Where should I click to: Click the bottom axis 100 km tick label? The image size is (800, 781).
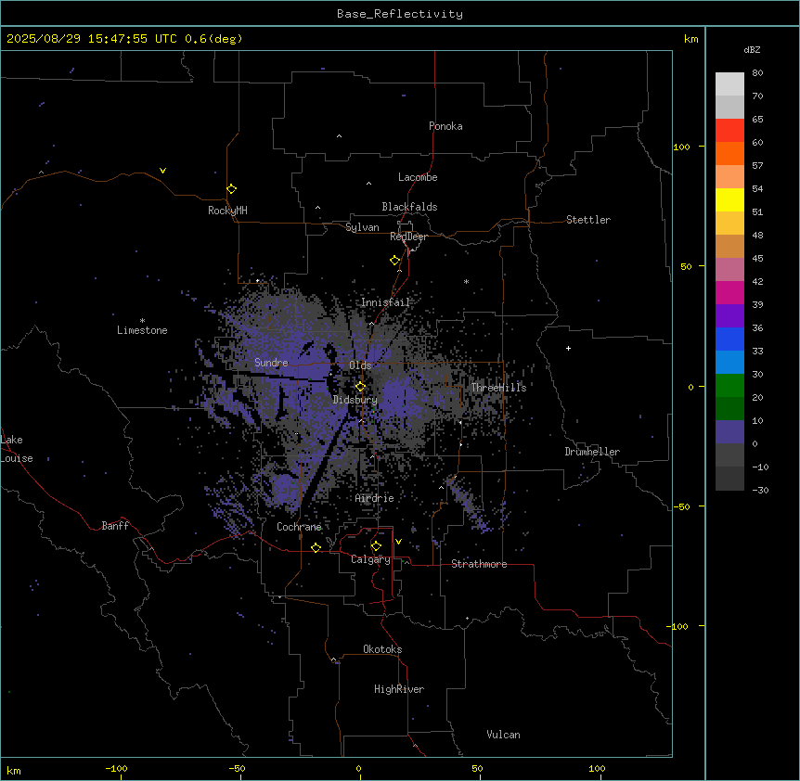(x=597, y=768)
